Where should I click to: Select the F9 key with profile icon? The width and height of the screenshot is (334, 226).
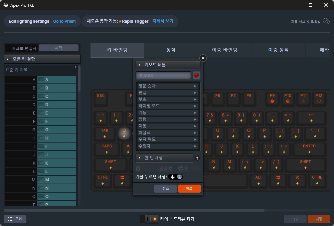272,98
